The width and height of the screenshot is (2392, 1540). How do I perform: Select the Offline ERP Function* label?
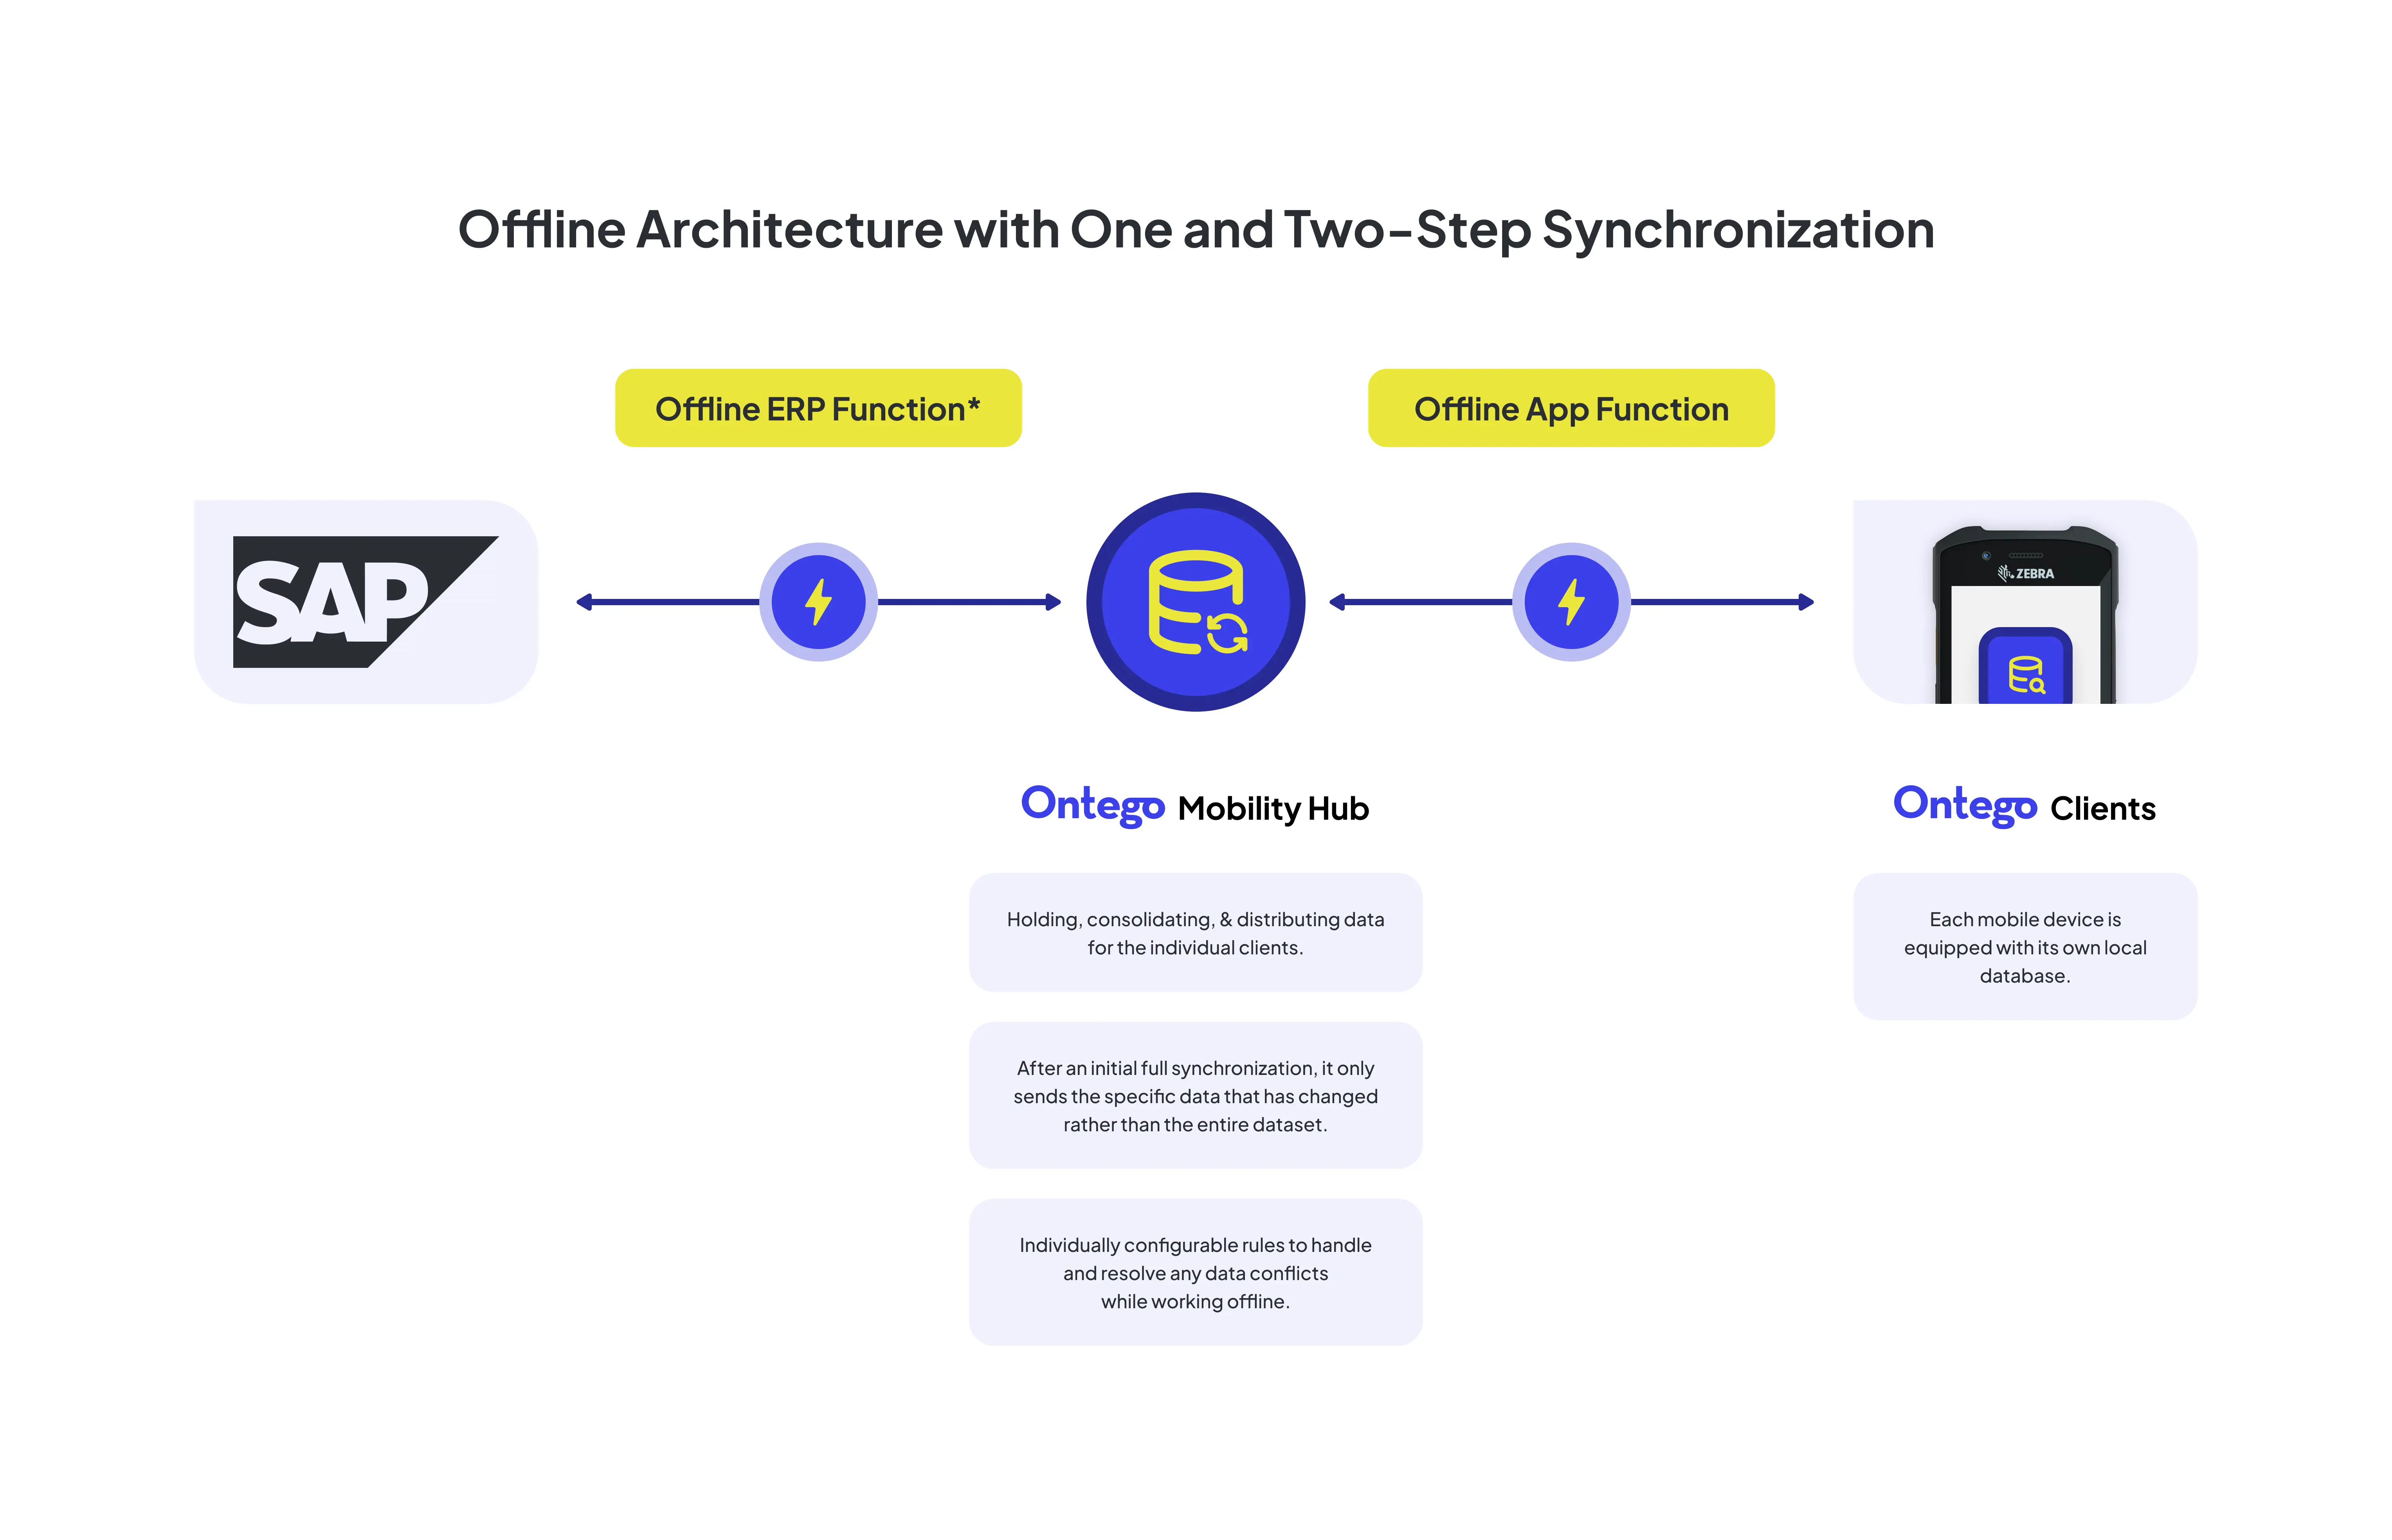click(818, 407)
